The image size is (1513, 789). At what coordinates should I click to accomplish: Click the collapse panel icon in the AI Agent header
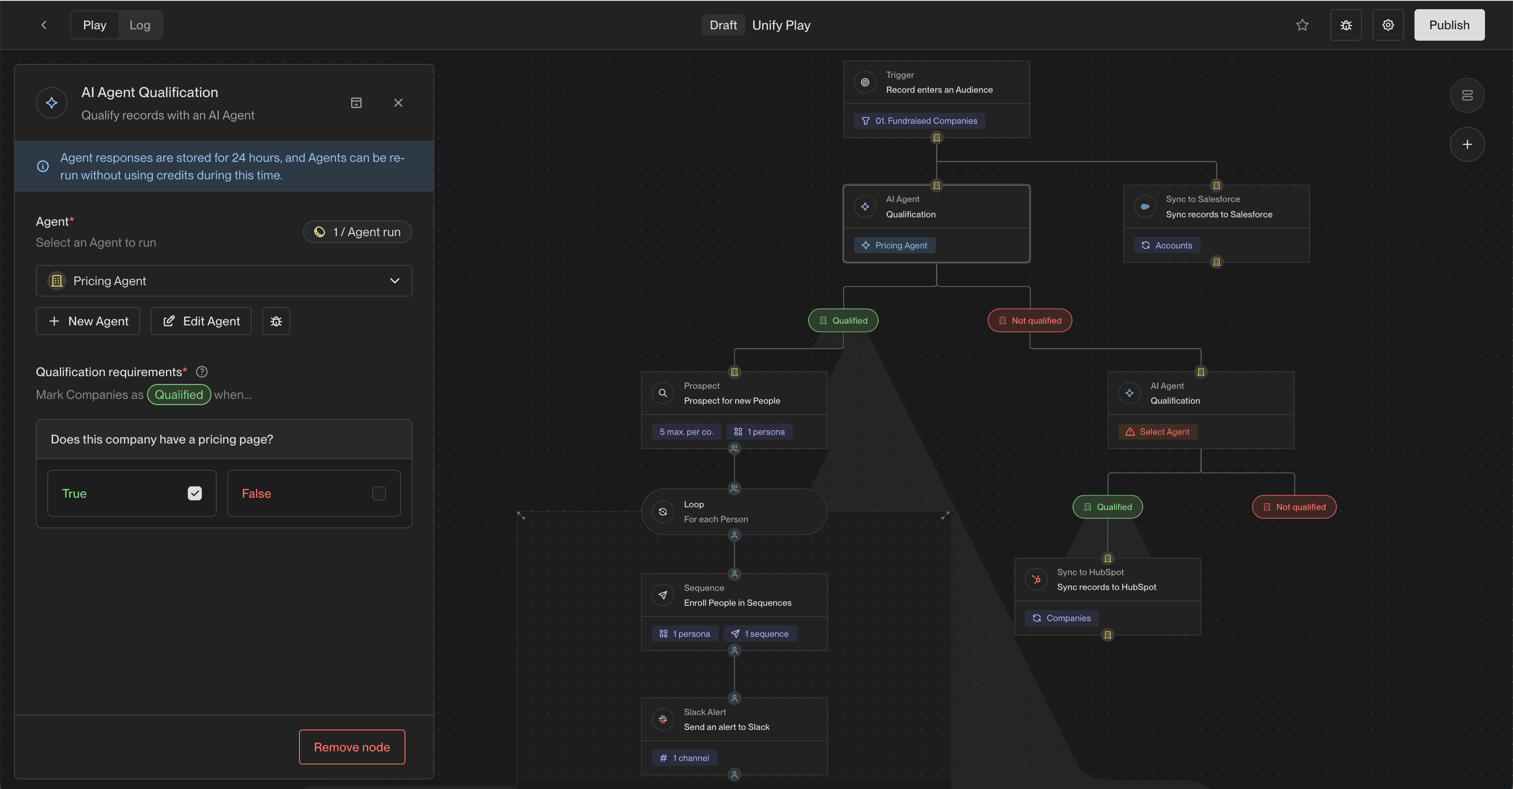[x=356, y=103]
